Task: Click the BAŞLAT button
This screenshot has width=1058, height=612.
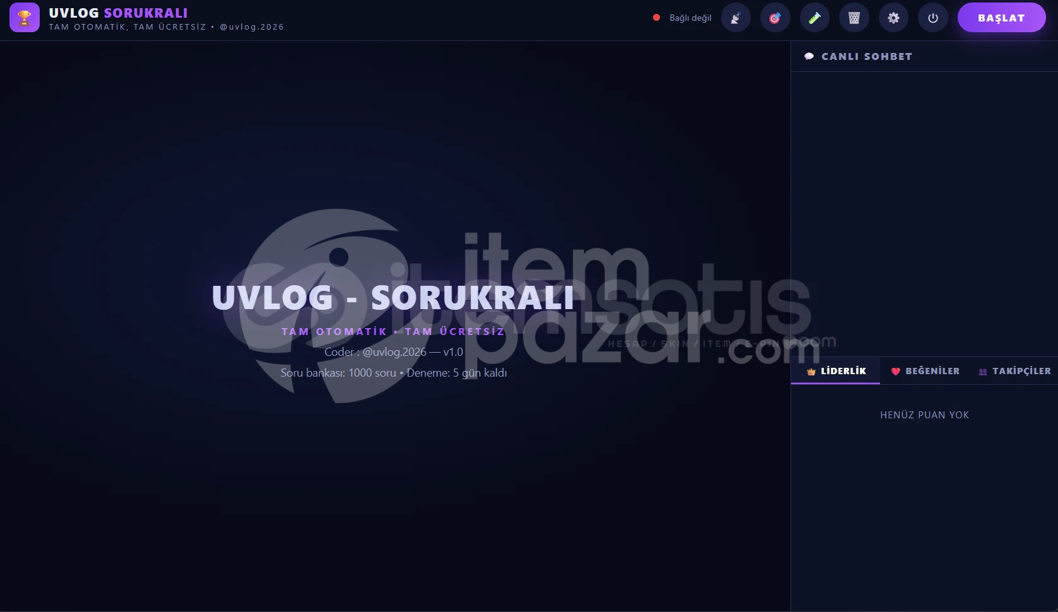Action: (x=1001, y=18)
